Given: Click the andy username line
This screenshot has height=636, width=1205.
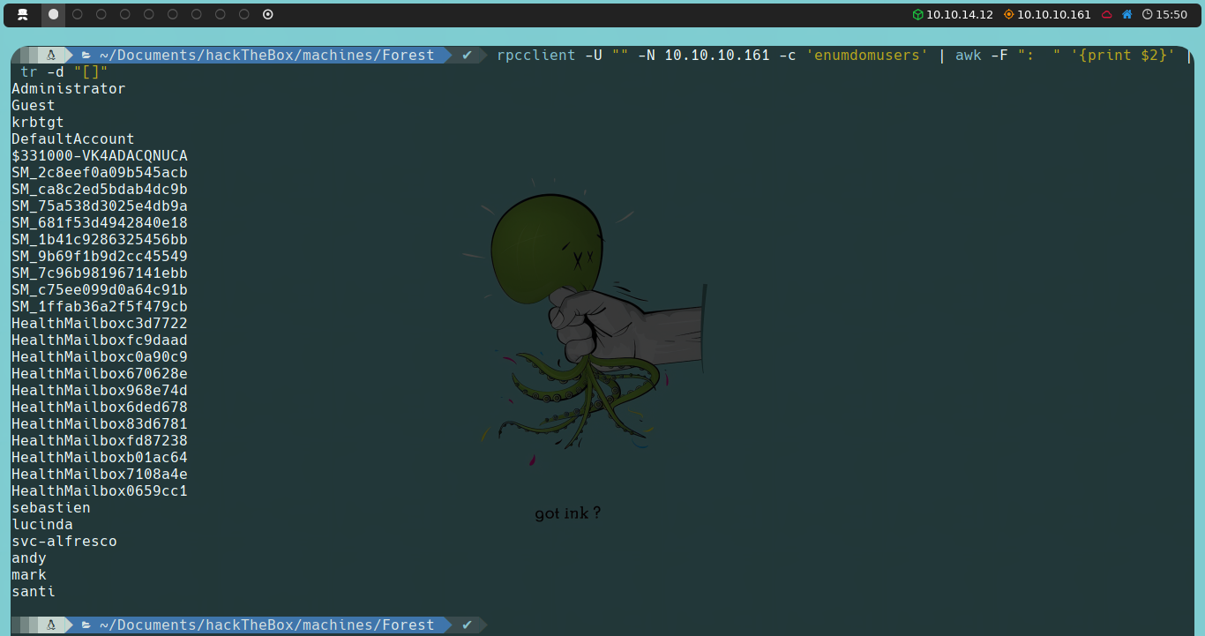Looking at the screenshot, I should click(29, 557).
